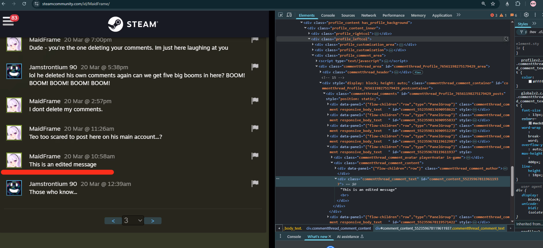
Task: Go forward in browser history
Action: [14, 4]
